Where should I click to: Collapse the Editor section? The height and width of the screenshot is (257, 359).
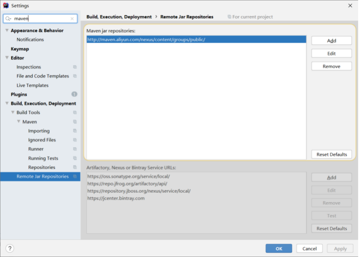[7, 58]
